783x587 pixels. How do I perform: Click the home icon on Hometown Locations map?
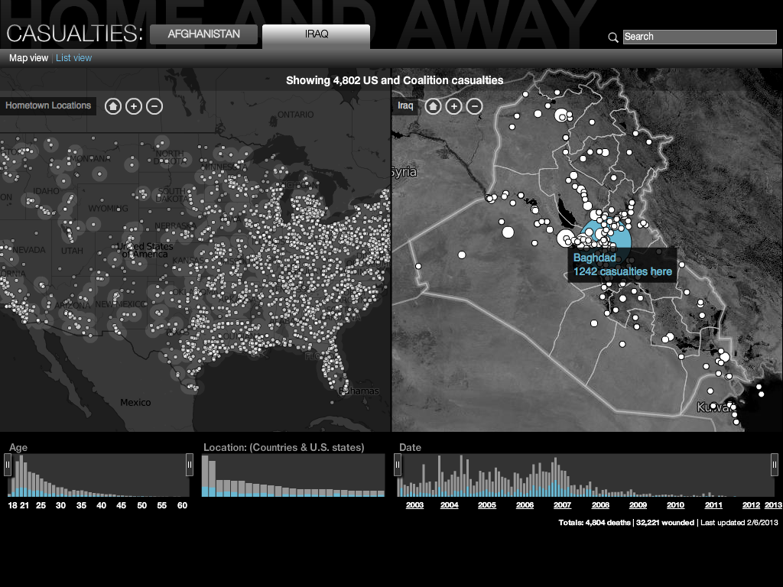click(x=113, y=106)
